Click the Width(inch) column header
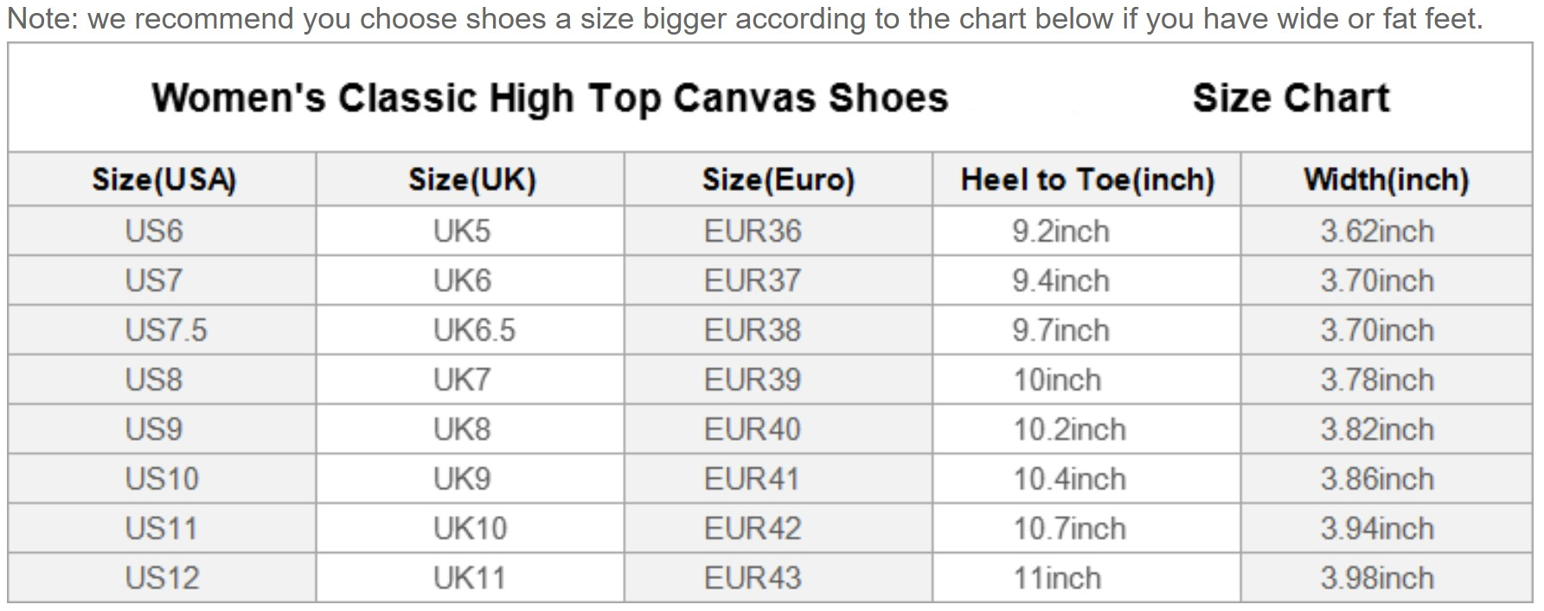Screen dimensions: 1544x611 (1387, 180)
